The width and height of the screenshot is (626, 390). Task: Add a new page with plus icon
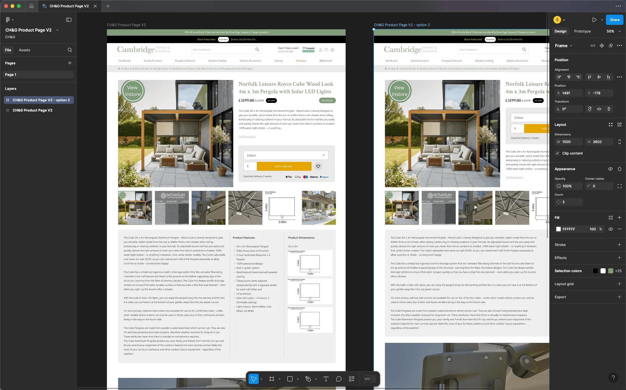[70, 63]
